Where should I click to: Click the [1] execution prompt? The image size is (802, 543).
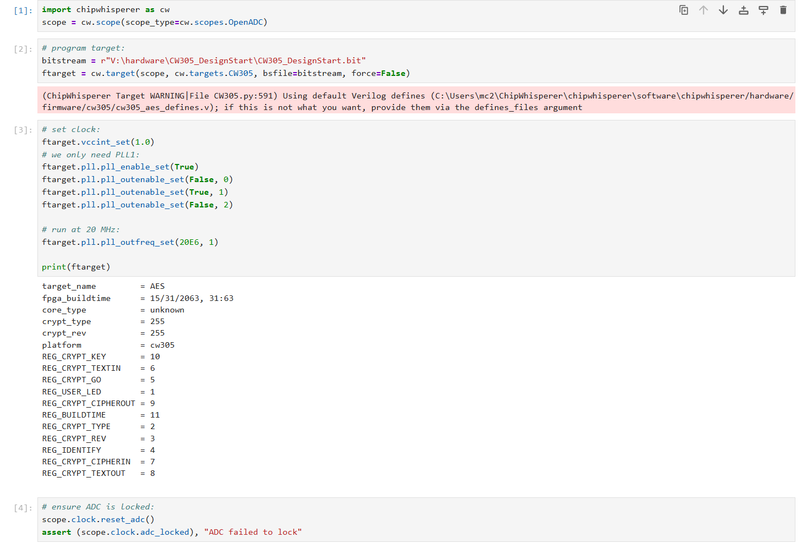23,10
